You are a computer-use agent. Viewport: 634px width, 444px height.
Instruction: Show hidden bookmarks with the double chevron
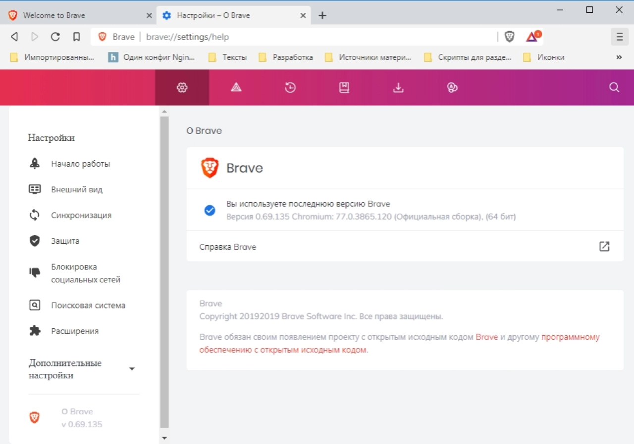point(619,57)
